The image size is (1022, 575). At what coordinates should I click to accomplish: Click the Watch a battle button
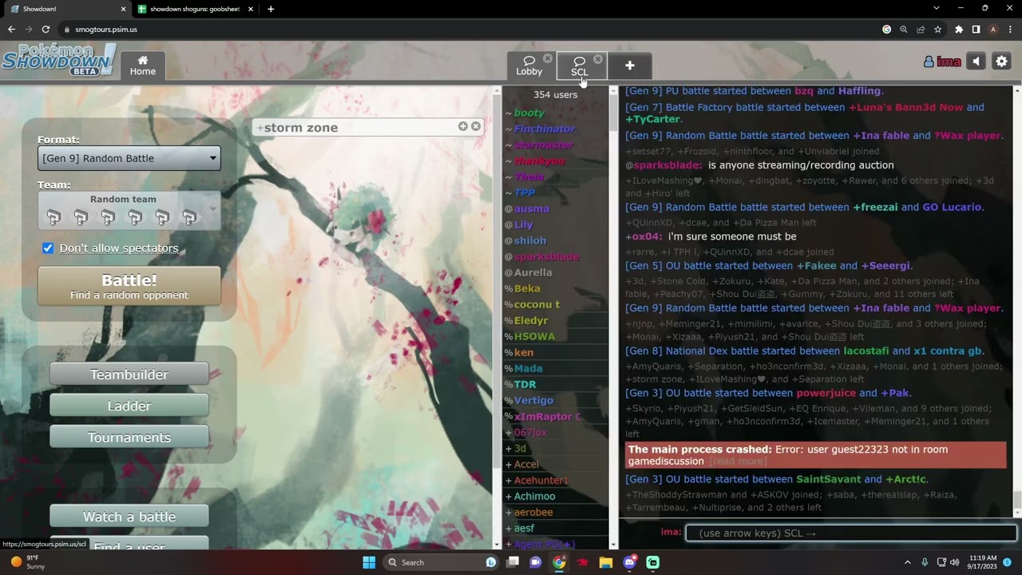[x=129, y=517]
